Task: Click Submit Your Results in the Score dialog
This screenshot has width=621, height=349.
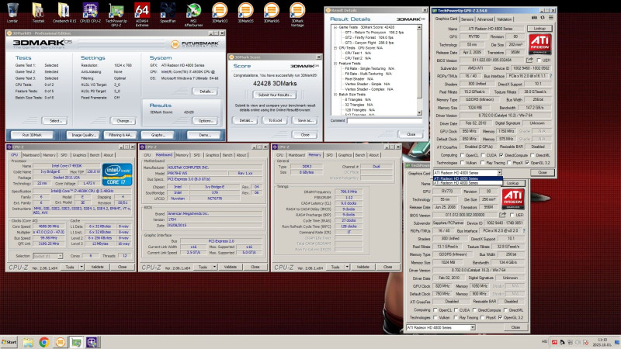Action: tap(275, 95)
